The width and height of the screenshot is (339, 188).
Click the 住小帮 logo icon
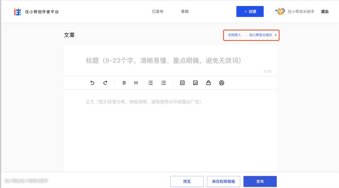coord(18,12)
